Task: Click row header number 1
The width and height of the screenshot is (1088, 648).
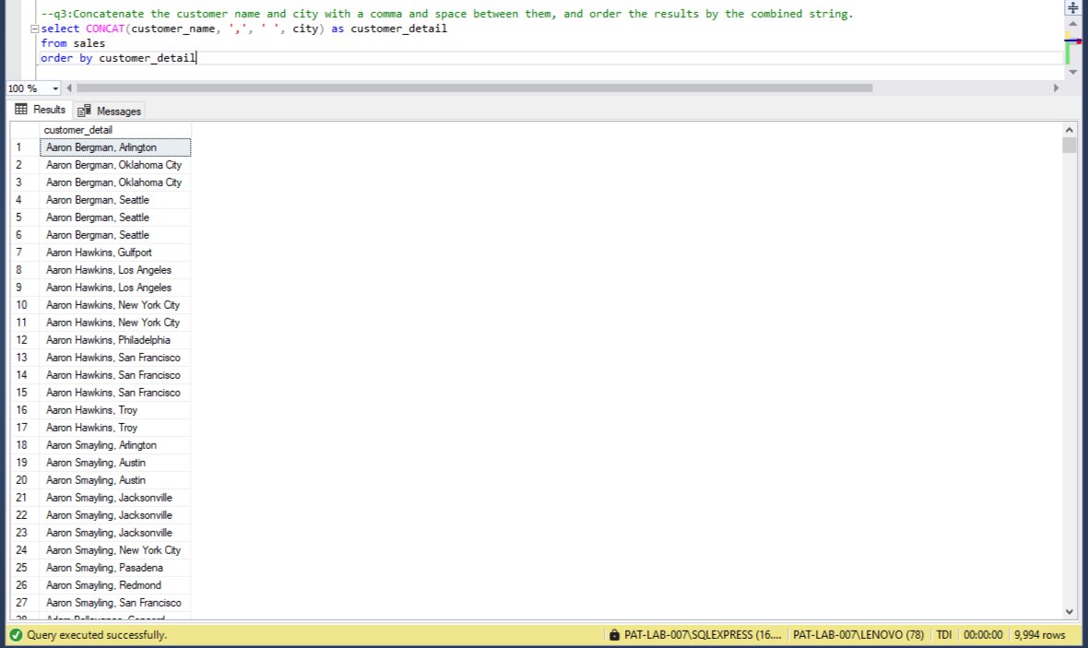Action: click(x=25, y=147)
